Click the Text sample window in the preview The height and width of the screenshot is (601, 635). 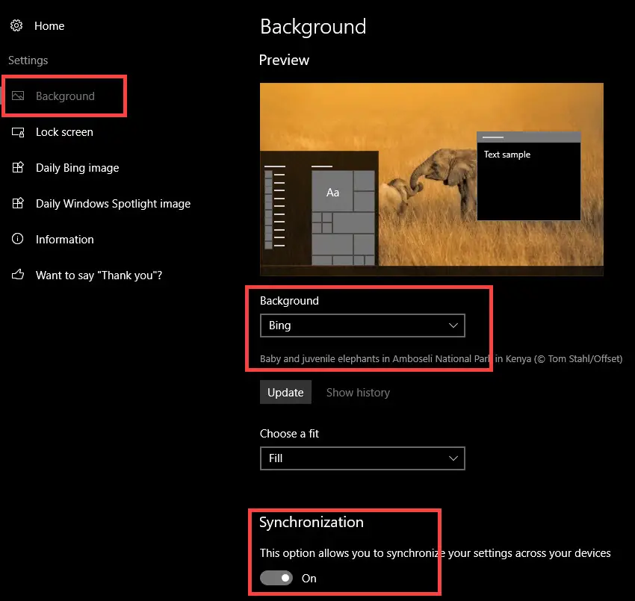coord(528,177)
